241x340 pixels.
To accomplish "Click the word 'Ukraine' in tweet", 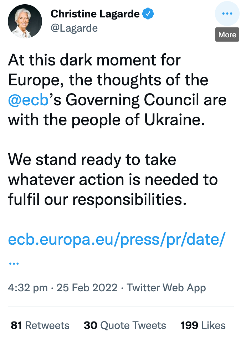I will click(x=174, y=120).
